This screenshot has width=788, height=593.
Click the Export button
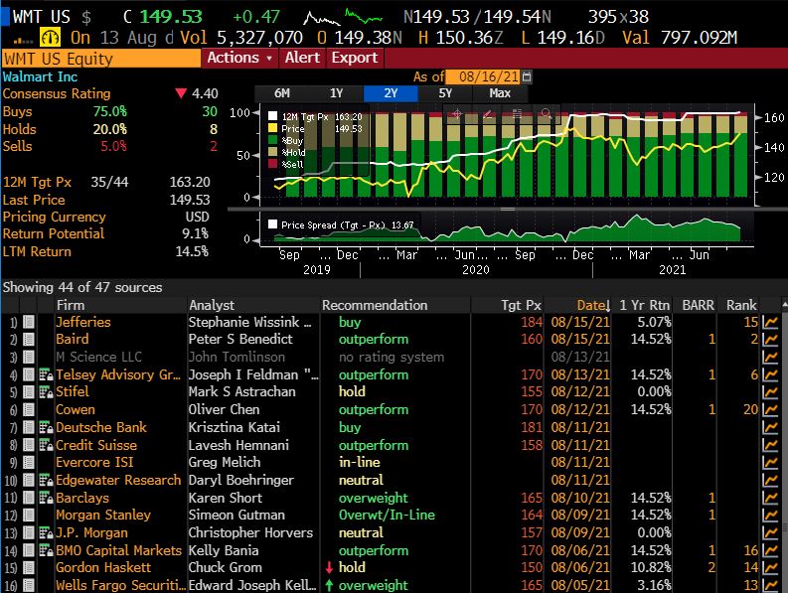click(355, 58)
